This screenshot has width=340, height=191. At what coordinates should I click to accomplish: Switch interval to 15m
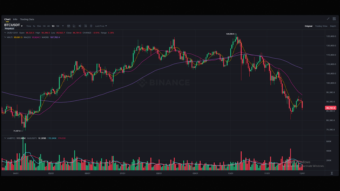tap(39, 26)
